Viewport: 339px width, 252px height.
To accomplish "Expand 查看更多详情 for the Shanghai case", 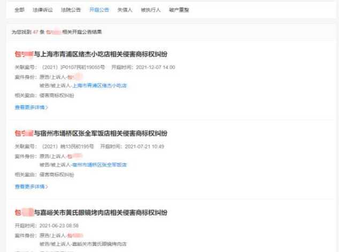I will pyautogui.click(x=31, y=107).
